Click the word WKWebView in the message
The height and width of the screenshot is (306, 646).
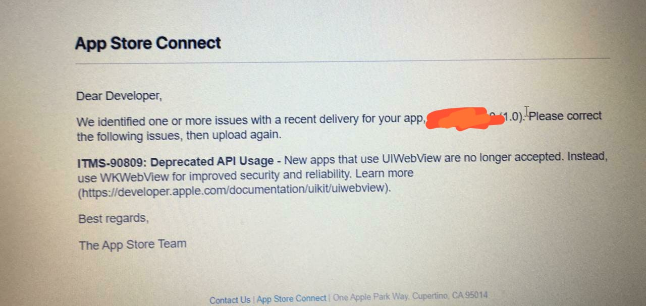[x=124, y=177]
